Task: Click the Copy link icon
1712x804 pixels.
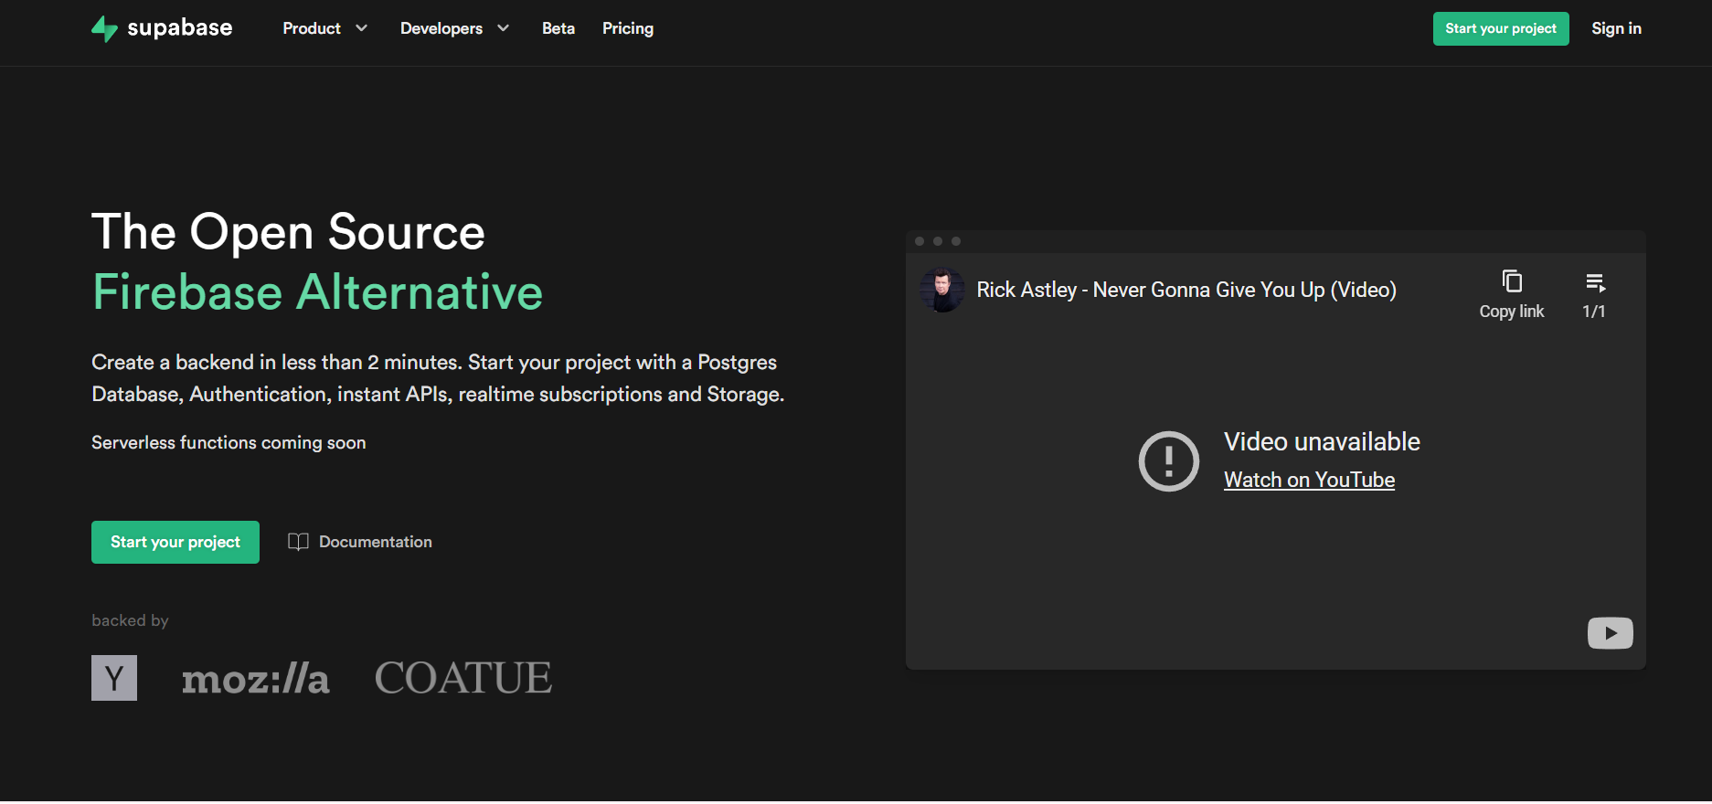Action: pyautogui.click(x=1512, y=281)
